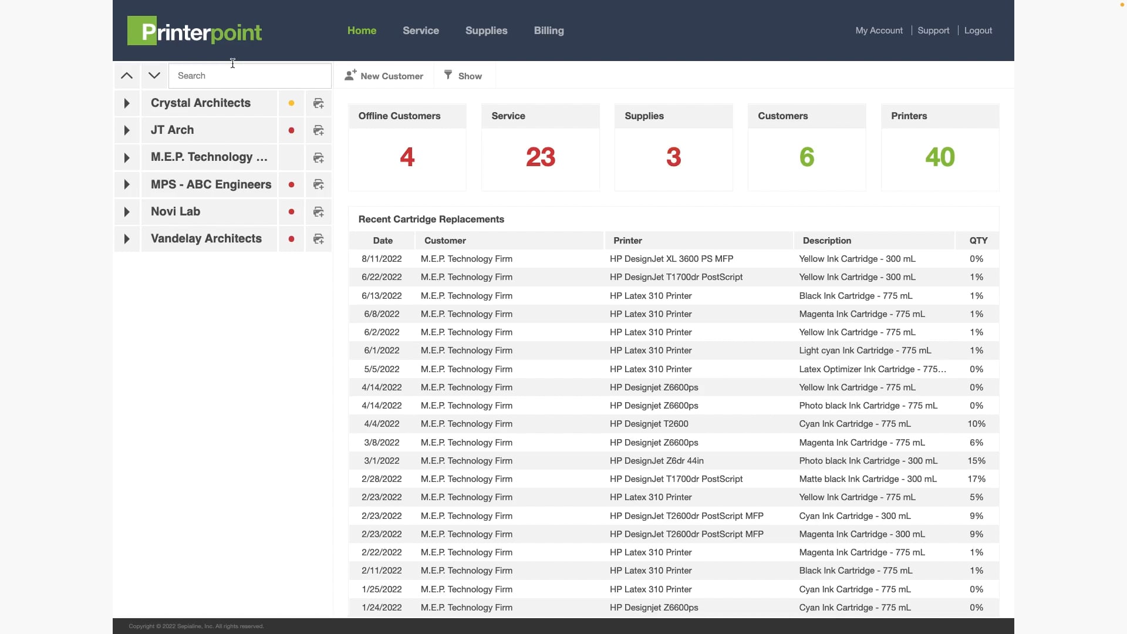Expand the Crystal Architects tree item
1127x634 pixels.
tap(126, 103)
